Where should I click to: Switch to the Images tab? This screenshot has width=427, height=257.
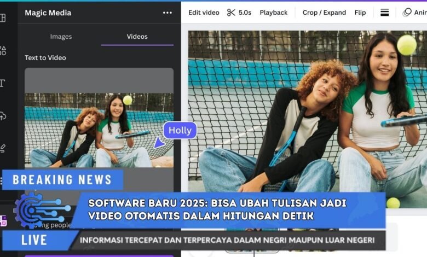61,37
